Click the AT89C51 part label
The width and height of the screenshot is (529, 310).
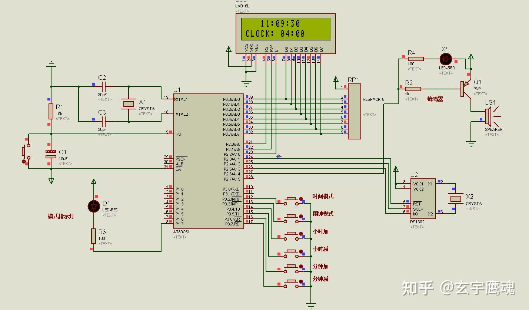click(x=182, y=232)
